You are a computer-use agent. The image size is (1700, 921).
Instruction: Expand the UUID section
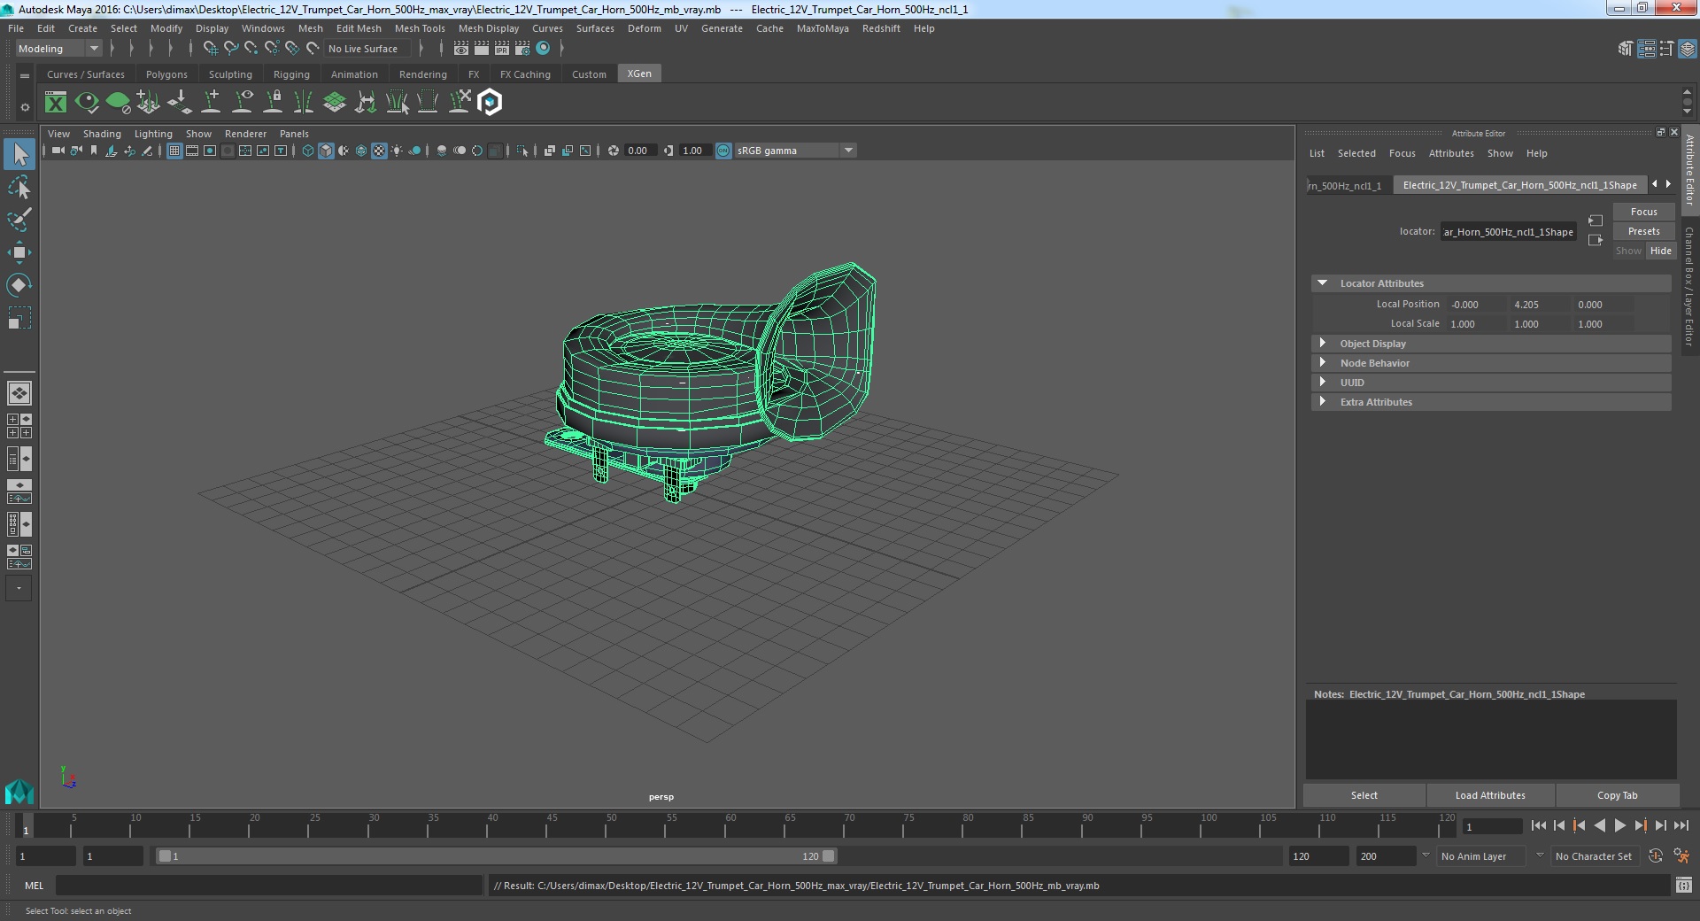pos(1322,383)
